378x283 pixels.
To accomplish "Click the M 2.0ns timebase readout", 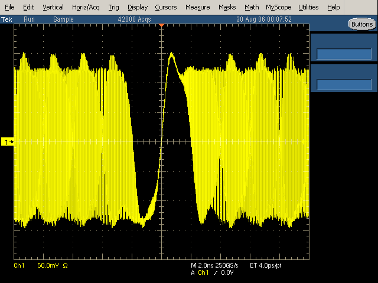I will point(203,266).
